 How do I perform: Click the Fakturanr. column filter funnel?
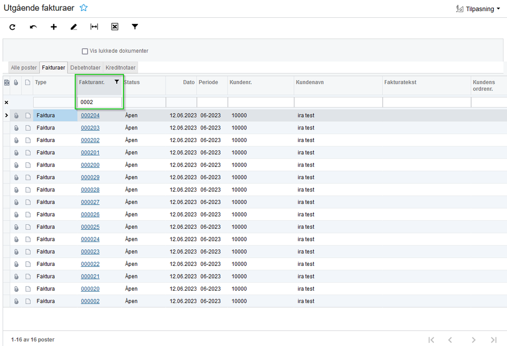tap(117, 82)
